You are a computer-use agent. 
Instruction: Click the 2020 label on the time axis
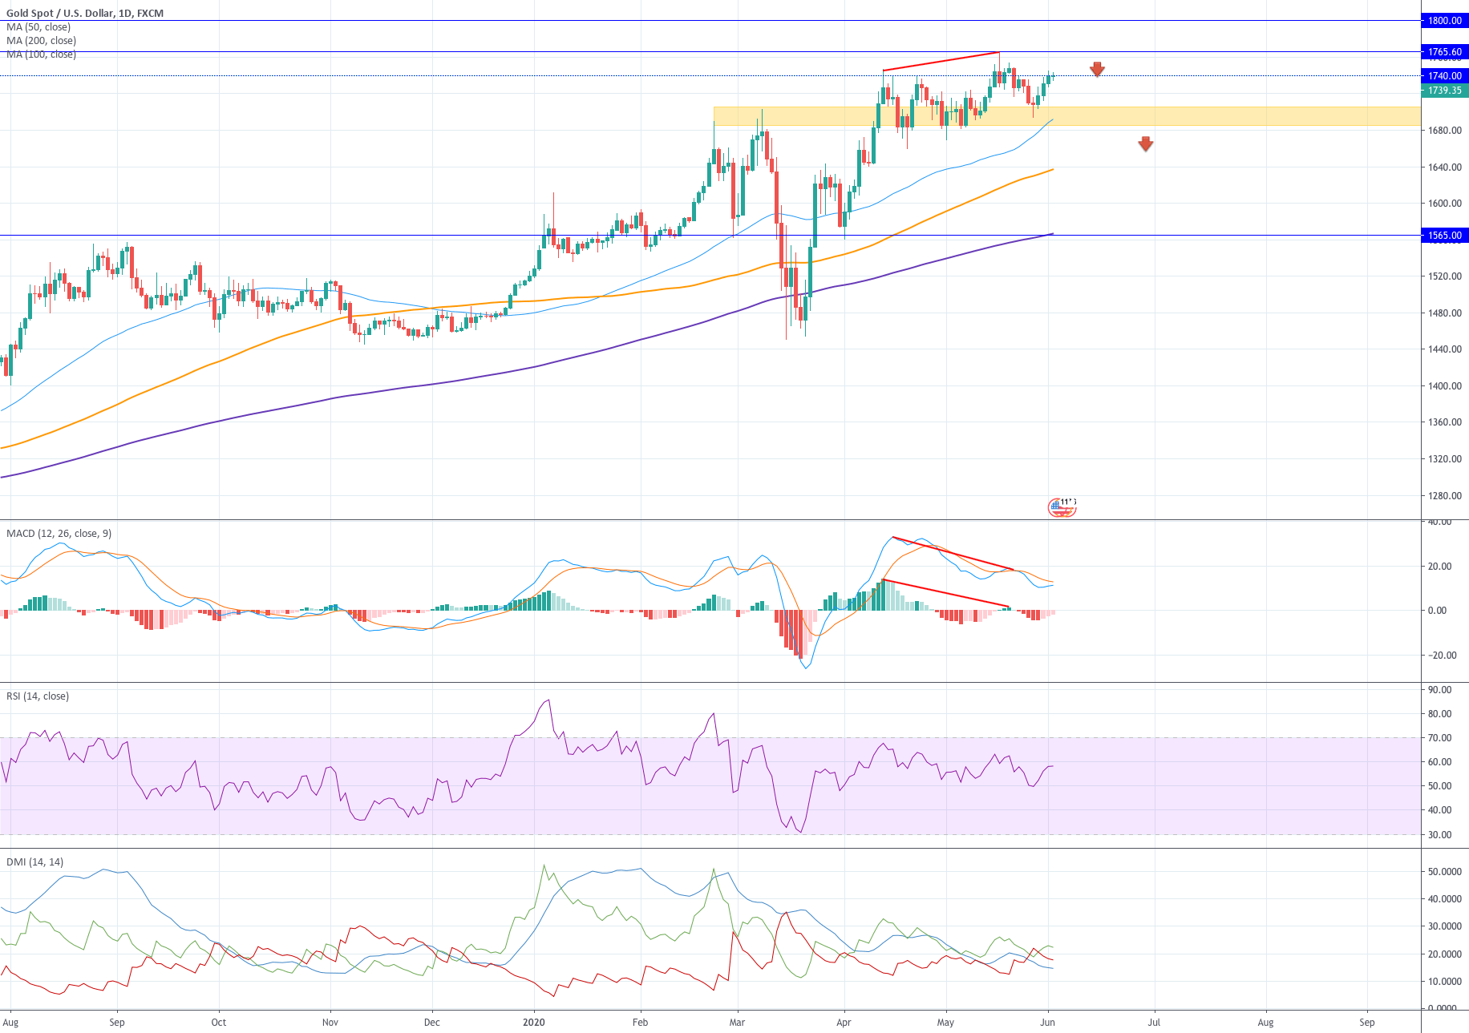pos(534,1023)
